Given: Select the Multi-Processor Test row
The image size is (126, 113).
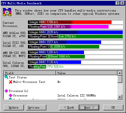Looking at the screenshot, I should (x=61, y=82).
